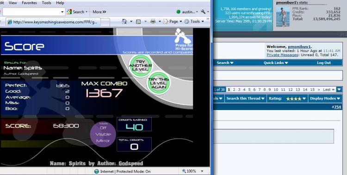This screenshot has width=347, height=175.
Task: Click the wrench settings icon
Action: 203,12
